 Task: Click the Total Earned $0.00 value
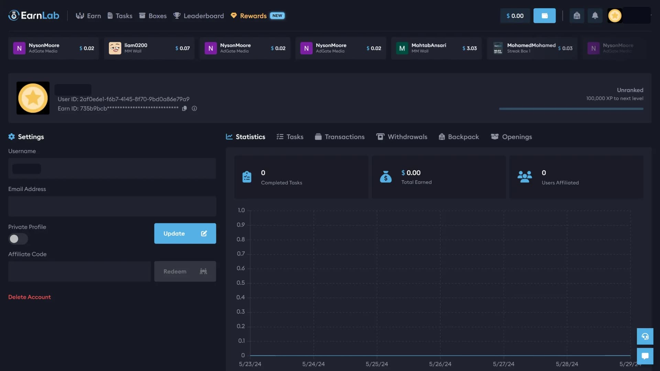pos(411,173)
